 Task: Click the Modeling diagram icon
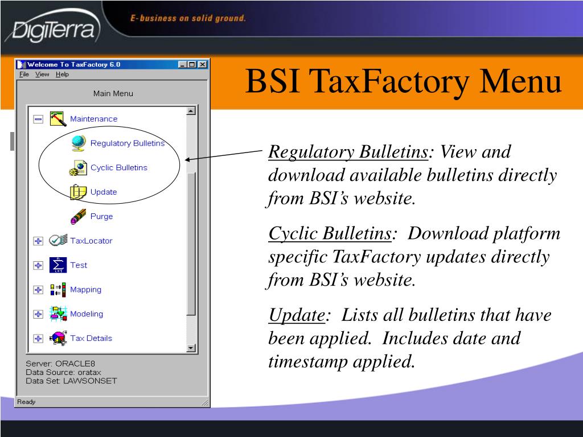[58, 314]
